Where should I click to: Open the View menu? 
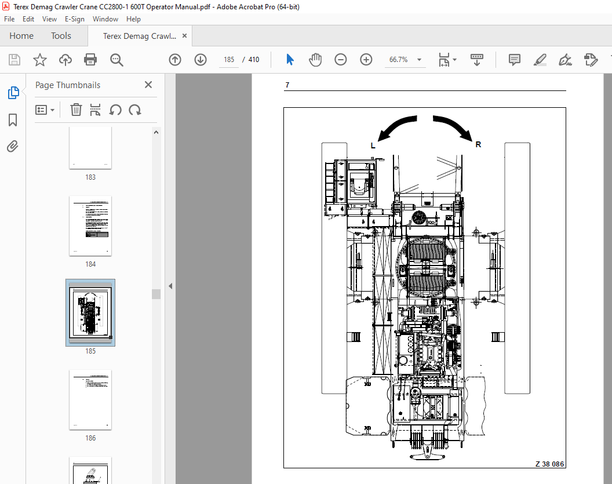pyautogui.click(x=50, y=19)
